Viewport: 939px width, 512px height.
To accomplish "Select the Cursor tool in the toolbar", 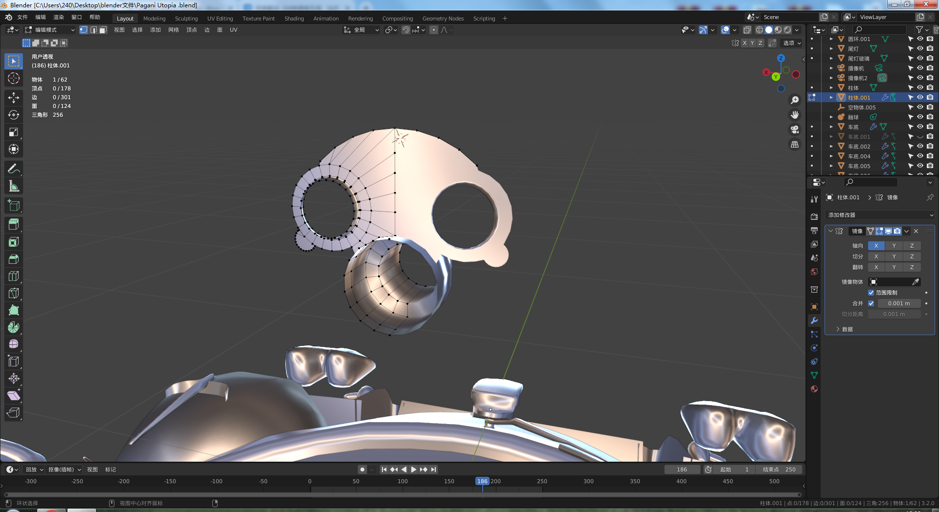I will tap(14, 78).
